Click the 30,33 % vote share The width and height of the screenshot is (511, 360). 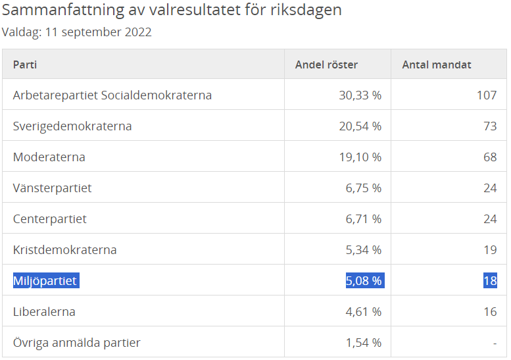tap(360, 95)
